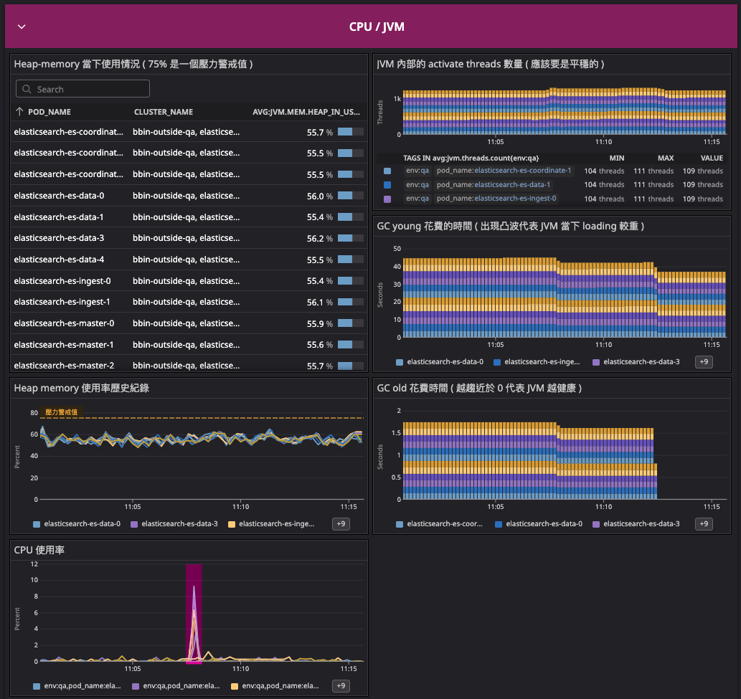Show +9 hidden series in Heap memory history legend
This screenshot has width=741, height=699.
click(x=341, y=524)
